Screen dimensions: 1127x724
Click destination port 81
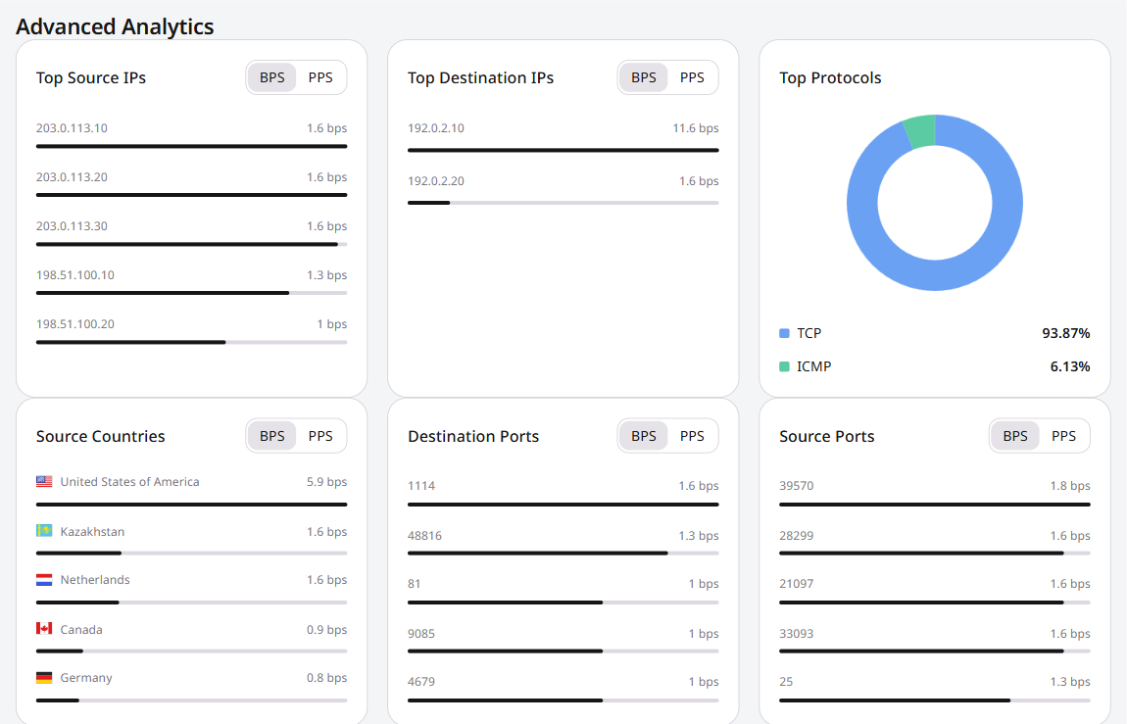tap(414, 584)
